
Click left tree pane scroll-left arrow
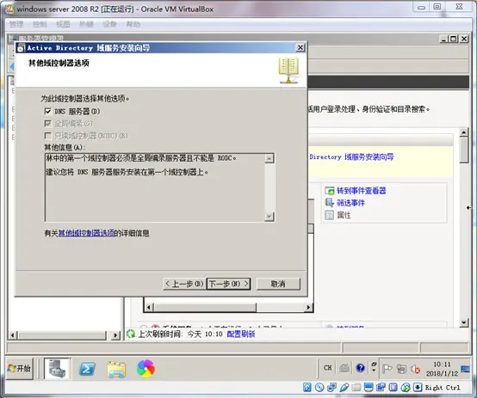(12, 335)
